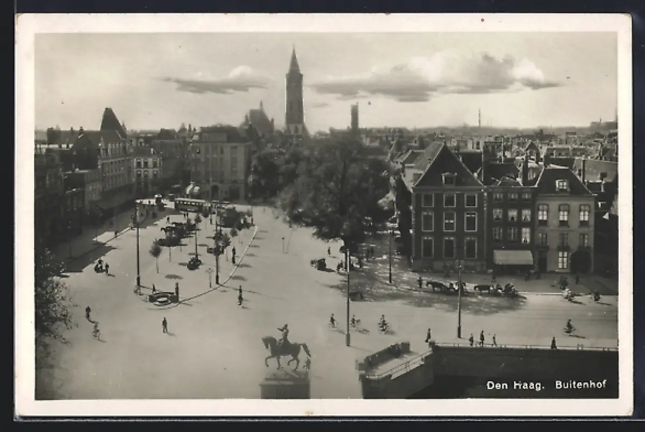
Task: Click the equestrian statue in the foreground
Action: point(284,348)
